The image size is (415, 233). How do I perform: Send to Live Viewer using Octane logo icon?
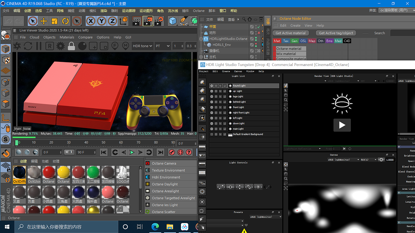pos(17,46)
